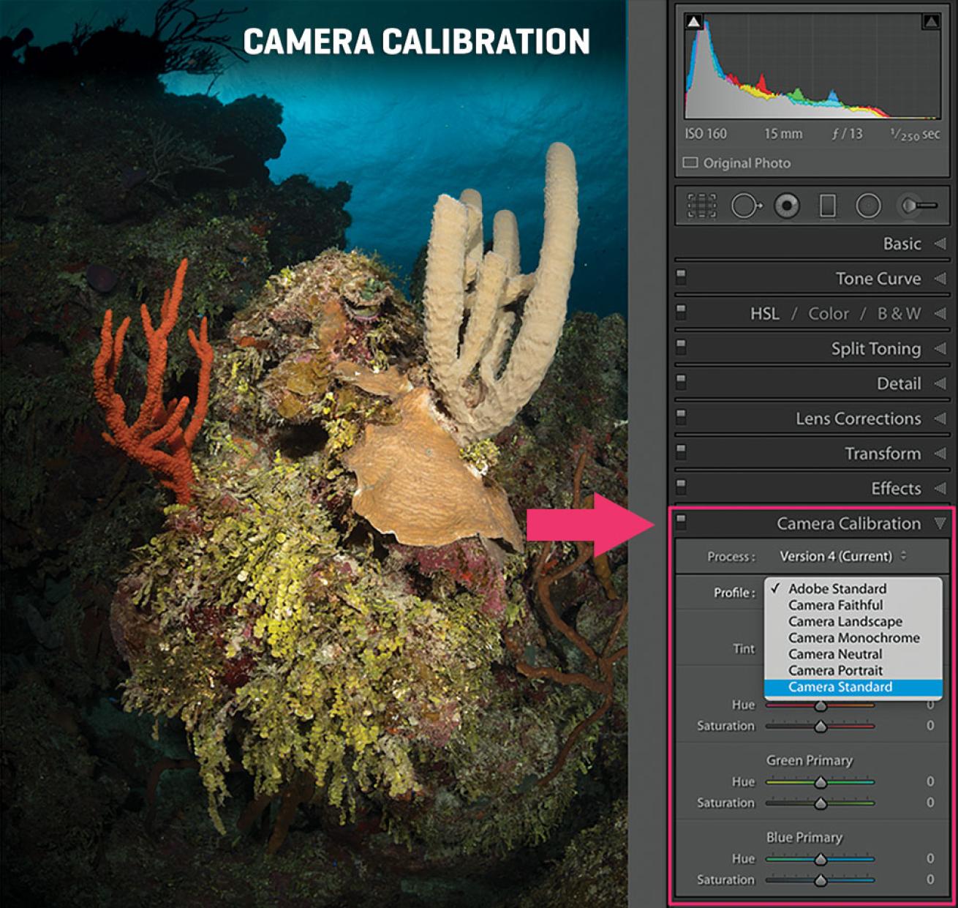Toggle shadow clipping indicator in histogram
Image resolution: width=958 pixels, height=908 pixels.
[x=693, y=22]
